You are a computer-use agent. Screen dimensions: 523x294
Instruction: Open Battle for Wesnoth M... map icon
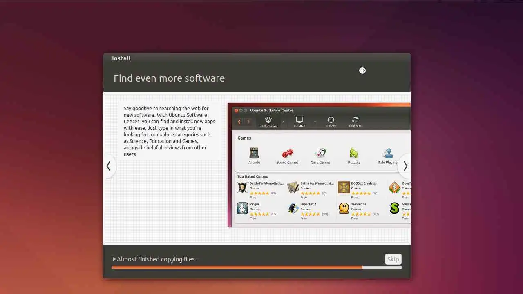coord(293,187)
